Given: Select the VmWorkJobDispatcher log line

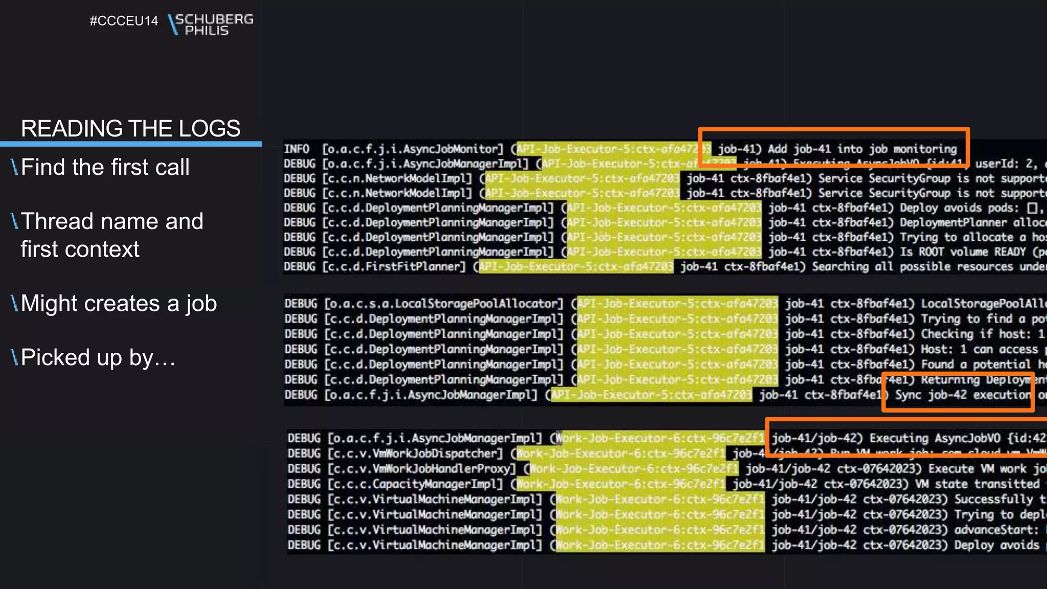Looking at the screenshot, I should [667, 454].
